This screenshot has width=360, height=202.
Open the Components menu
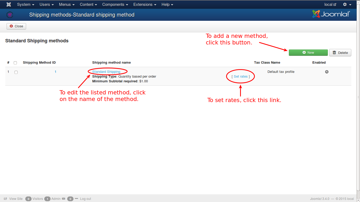pos(115,4)
